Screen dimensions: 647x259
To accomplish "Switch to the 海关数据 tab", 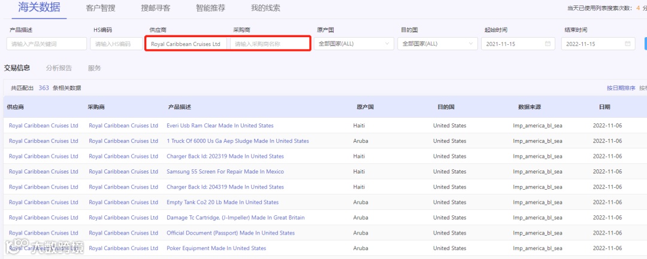I will 39,7.
